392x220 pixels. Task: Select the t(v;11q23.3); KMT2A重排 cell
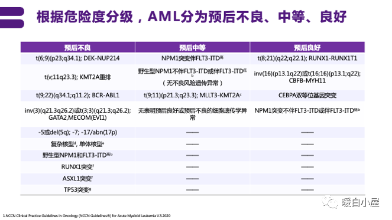coord(77,77)
